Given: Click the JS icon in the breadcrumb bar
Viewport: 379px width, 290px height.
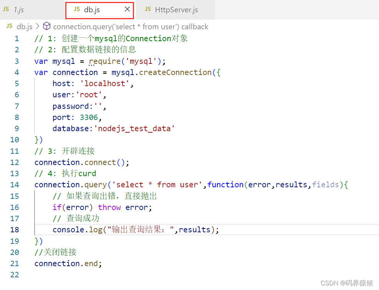Looking at the screenshot, I should click(9, 26).
